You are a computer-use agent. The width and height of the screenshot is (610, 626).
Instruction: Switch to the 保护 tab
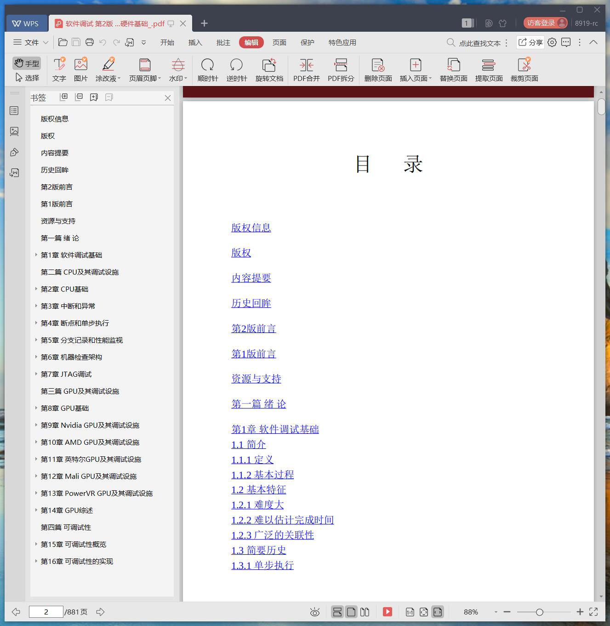click(307, 42)
